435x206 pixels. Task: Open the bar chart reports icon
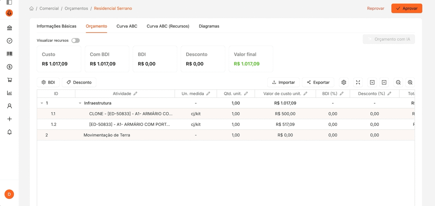click(9, 93)
